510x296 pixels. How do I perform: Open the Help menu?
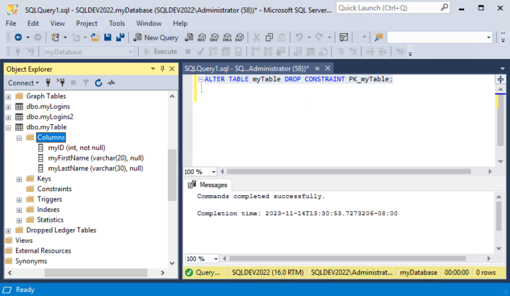[x=180, y=23]
